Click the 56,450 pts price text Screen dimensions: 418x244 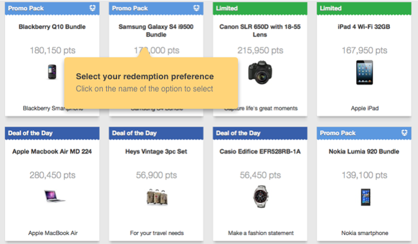260,175
